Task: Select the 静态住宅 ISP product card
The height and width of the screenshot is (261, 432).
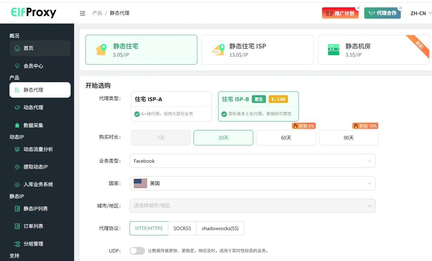Action: click(257, 50)
